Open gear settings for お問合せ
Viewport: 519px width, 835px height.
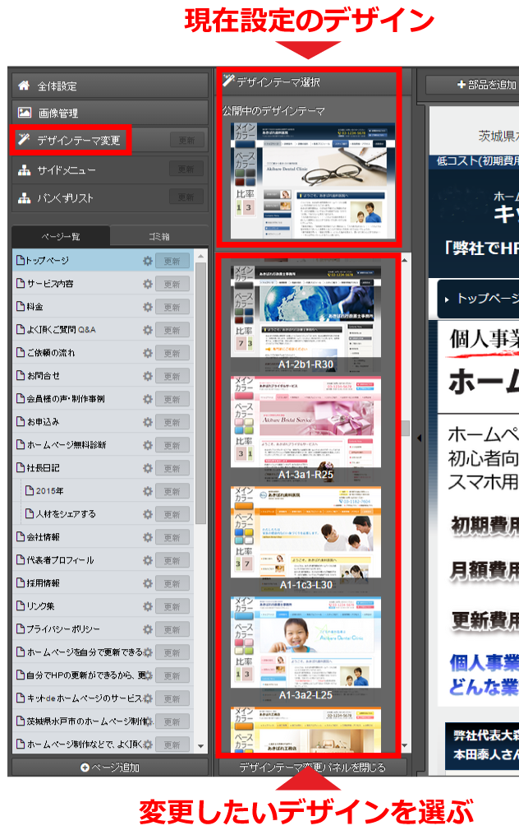(x=147, y=376)
